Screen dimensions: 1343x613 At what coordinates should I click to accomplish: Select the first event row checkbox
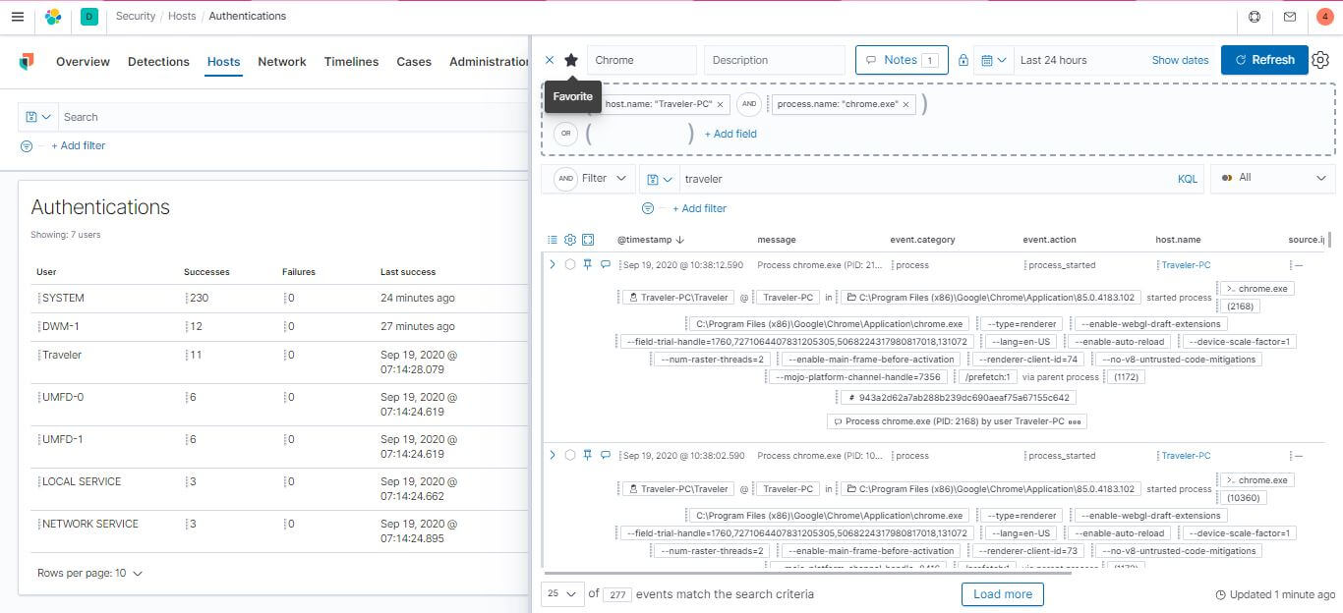tap(570, 264)
